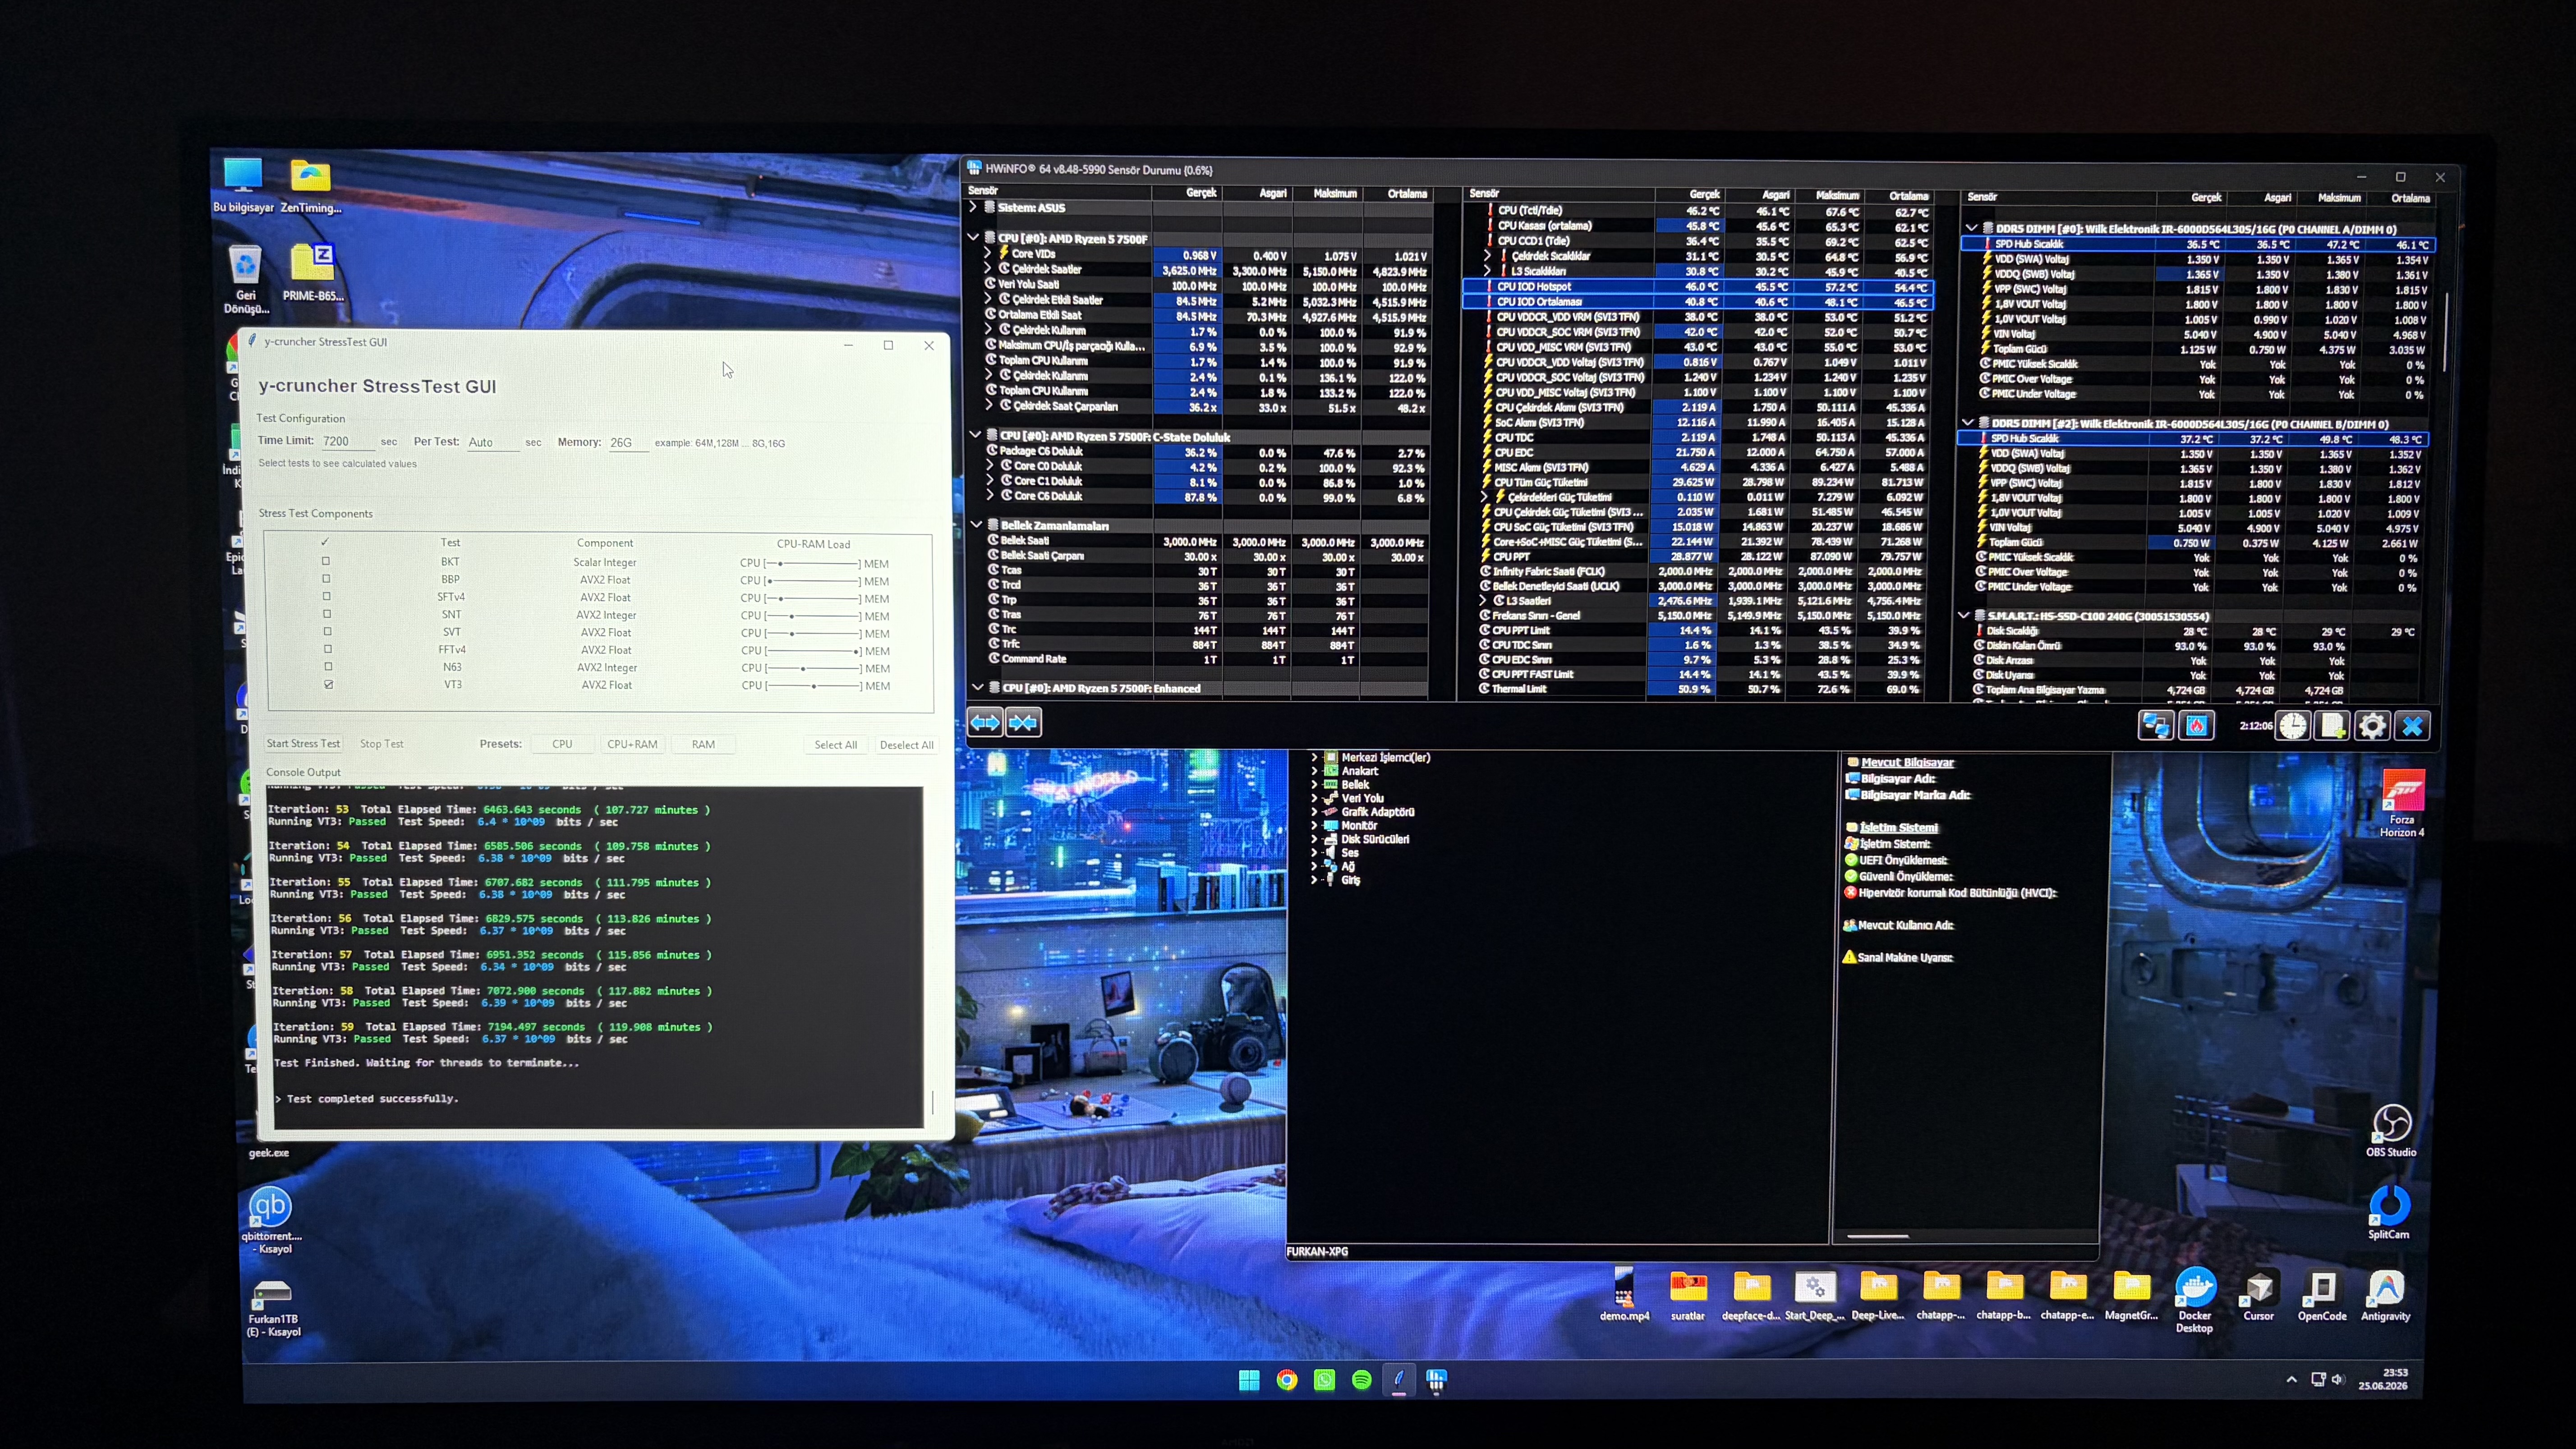Open qBittorrent shortcut on desktop
This screenshot has width=2576, height=1449.
point(271,1219)
